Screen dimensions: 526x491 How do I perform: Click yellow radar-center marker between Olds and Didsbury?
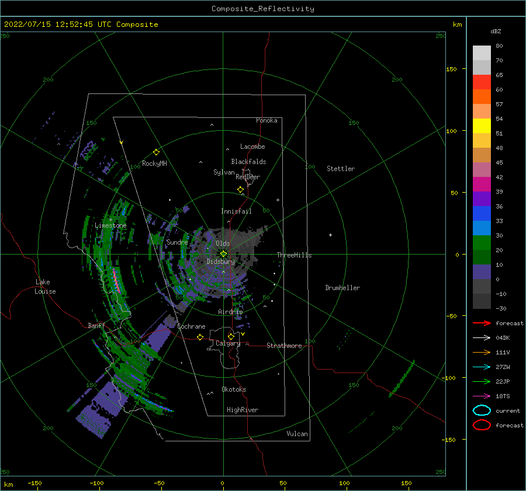(223, 254)
